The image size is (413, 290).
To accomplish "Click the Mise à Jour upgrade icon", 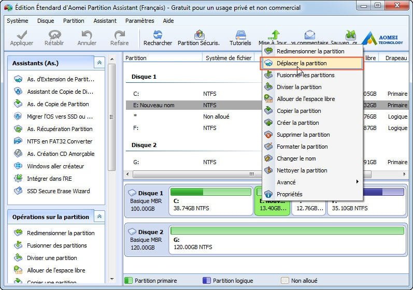I will tap(274, 35).
